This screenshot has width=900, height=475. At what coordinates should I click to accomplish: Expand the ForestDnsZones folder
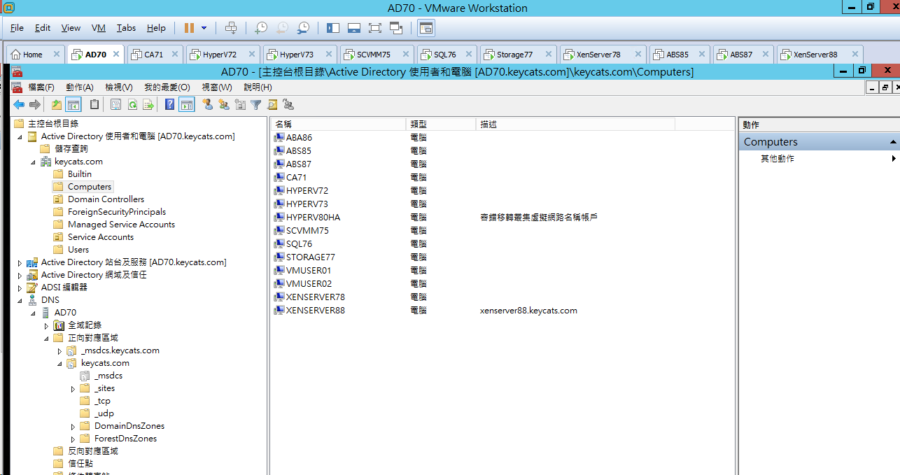pyautogui.click(x=73, y=439)
